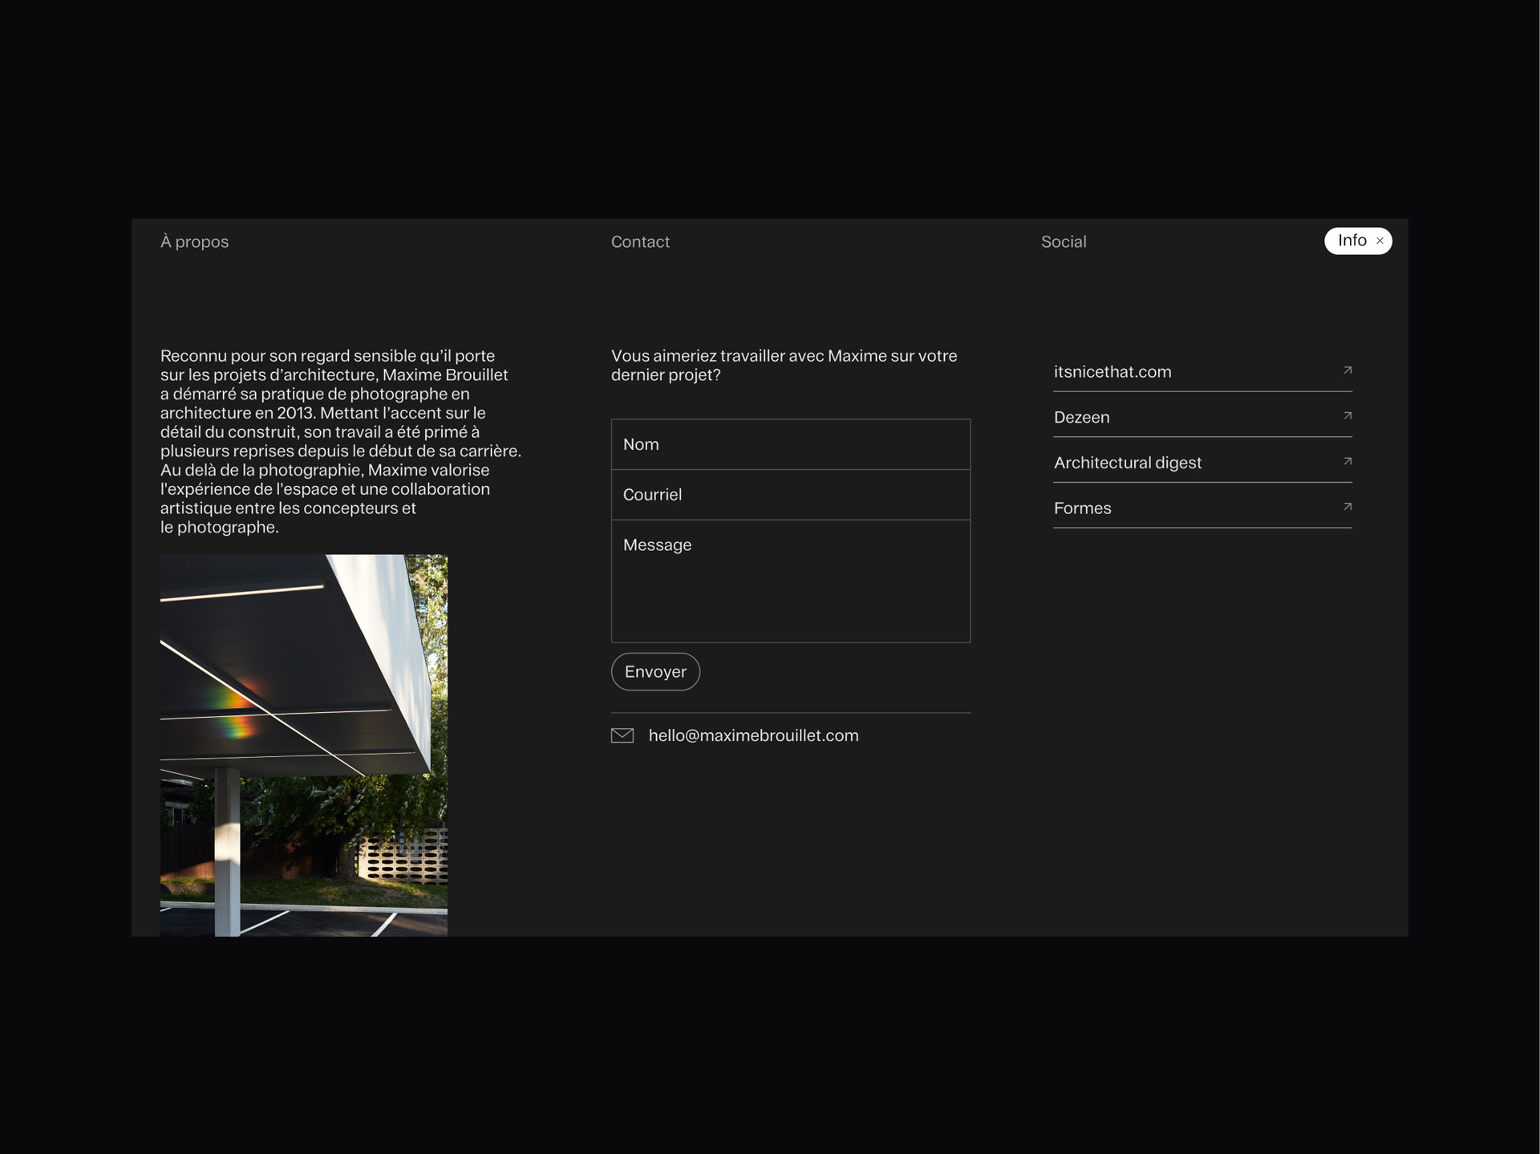The image size is (1540, 1154).
Task: Select the À propos heading
Action: [x=194, y=242]
